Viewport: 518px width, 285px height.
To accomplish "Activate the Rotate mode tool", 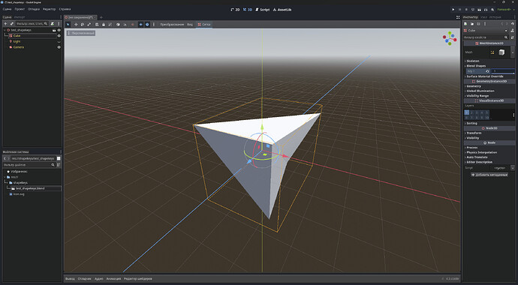I will click(83, 25).
